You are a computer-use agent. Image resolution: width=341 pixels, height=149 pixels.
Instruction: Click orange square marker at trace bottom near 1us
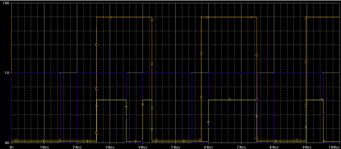(16, 140)
